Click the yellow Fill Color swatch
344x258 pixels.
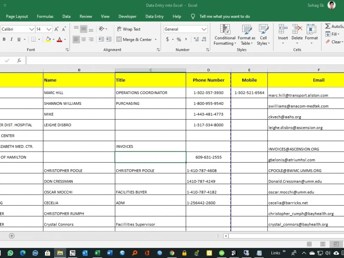[48, 40]
